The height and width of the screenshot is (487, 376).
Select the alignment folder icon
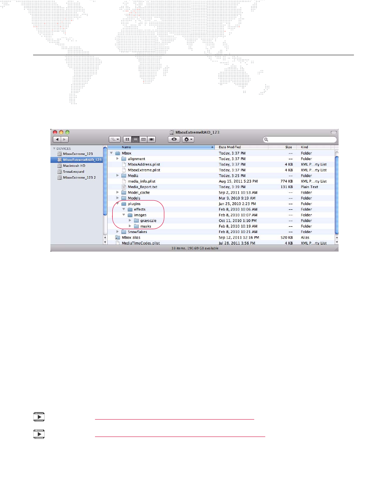click(x=124, y=159)
